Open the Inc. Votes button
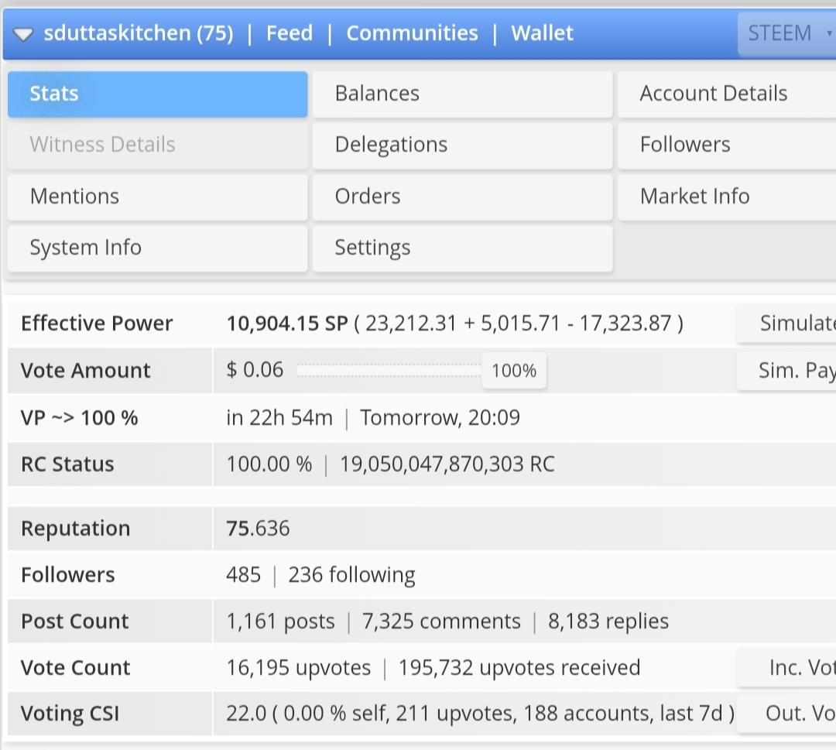Image resolution: width=836 pixels, height=750 pixels. [788, 668]
